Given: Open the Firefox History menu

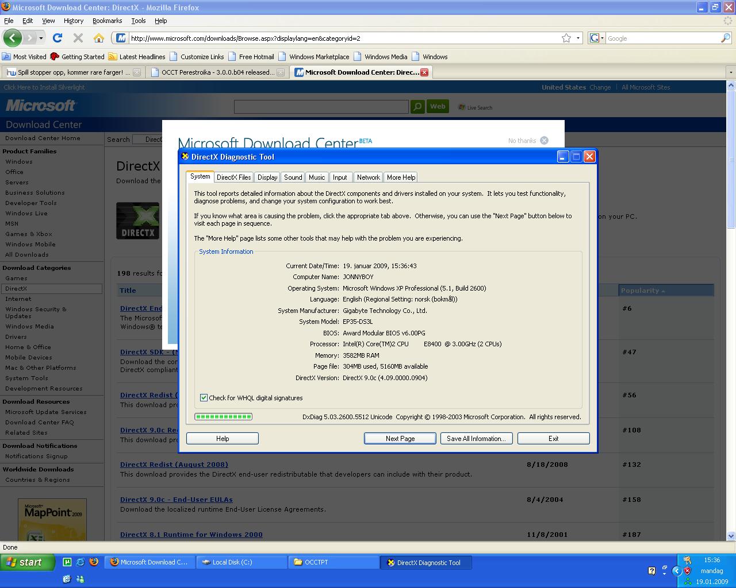Looking at the screenshot, I should tap(74, 21).
